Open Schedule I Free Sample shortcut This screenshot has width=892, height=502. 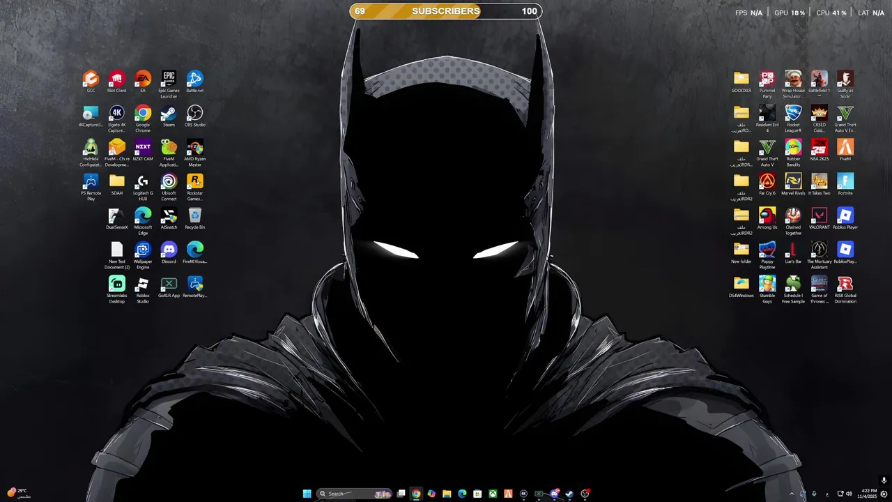tap(793, 290)
